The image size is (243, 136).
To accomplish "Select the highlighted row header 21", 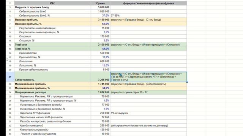I will click(x=10, y=77).
